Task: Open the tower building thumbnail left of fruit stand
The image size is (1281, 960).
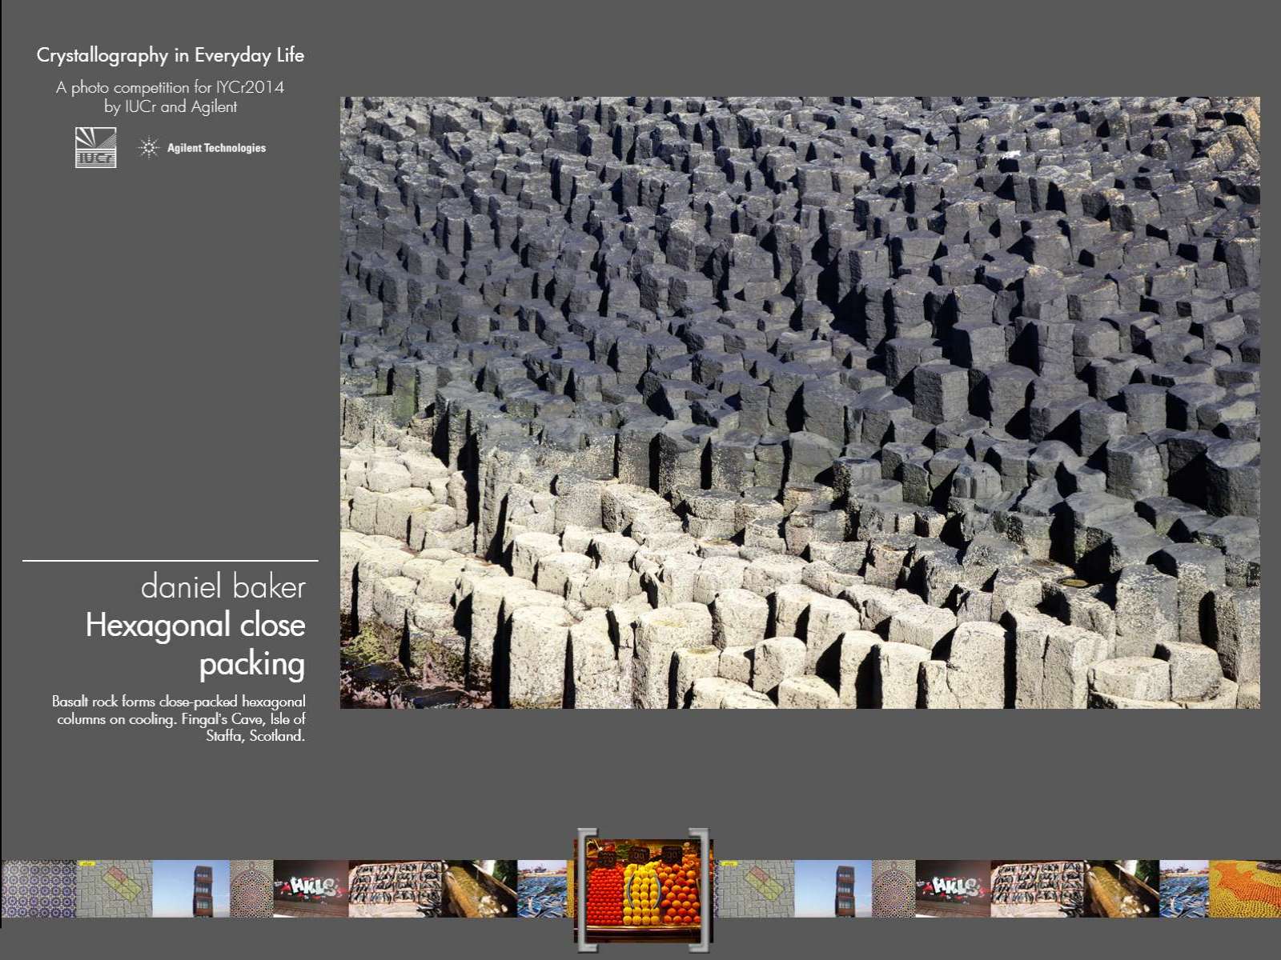Action: coord(191,889)
